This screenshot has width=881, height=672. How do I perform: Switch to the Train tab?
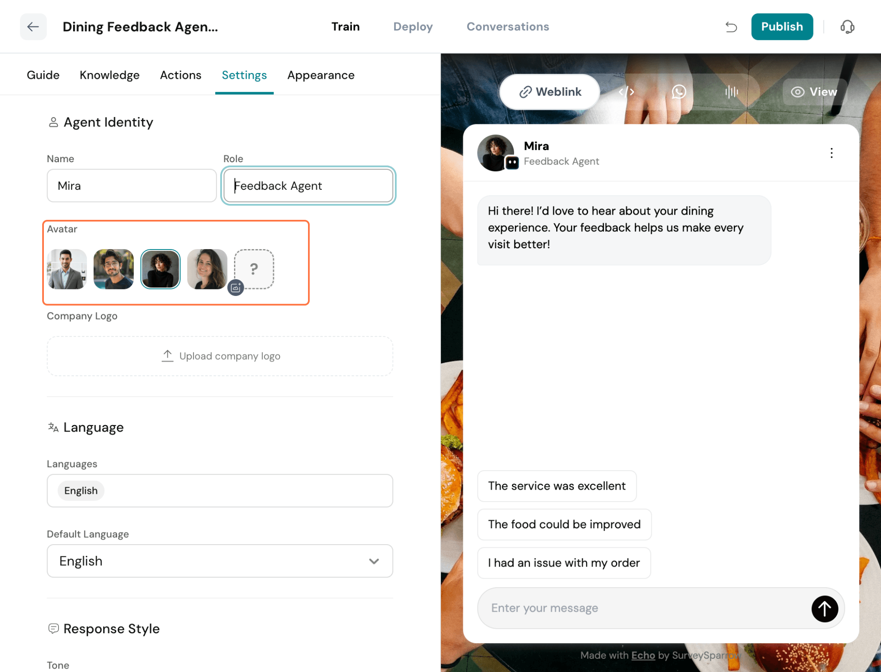click(x=345, y=27)
